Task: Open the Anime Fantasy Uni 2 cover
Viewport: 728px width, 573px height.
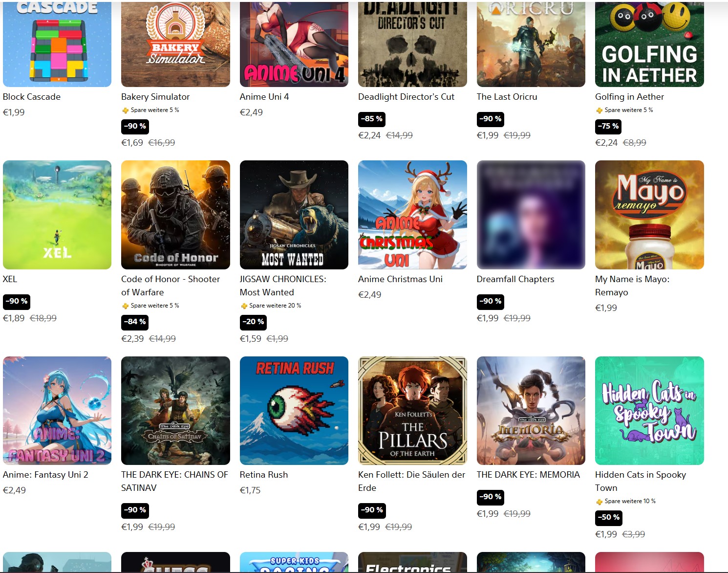Action: 57,411
